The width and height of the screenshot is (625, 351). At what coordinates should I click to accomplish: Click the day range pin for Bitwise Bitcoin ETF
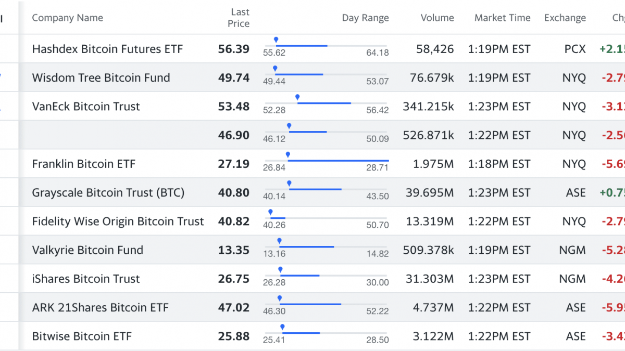tap(283, 327)
